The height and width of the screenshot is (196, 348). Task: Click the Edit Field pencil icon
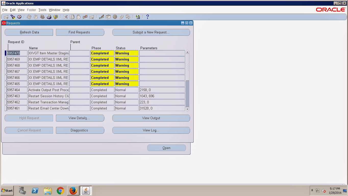pos(102,17)
